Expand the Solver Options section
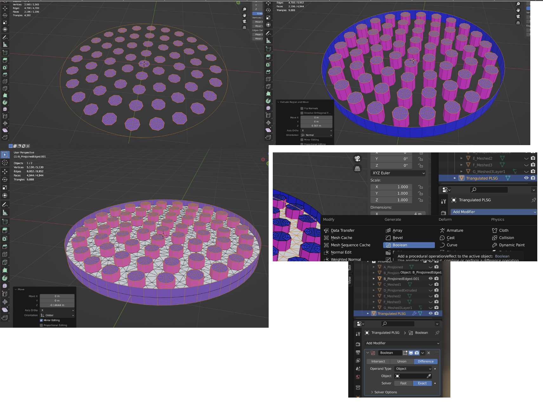This screenshot has width=543, height=402. pyautogui.click(x=384, y=392)
